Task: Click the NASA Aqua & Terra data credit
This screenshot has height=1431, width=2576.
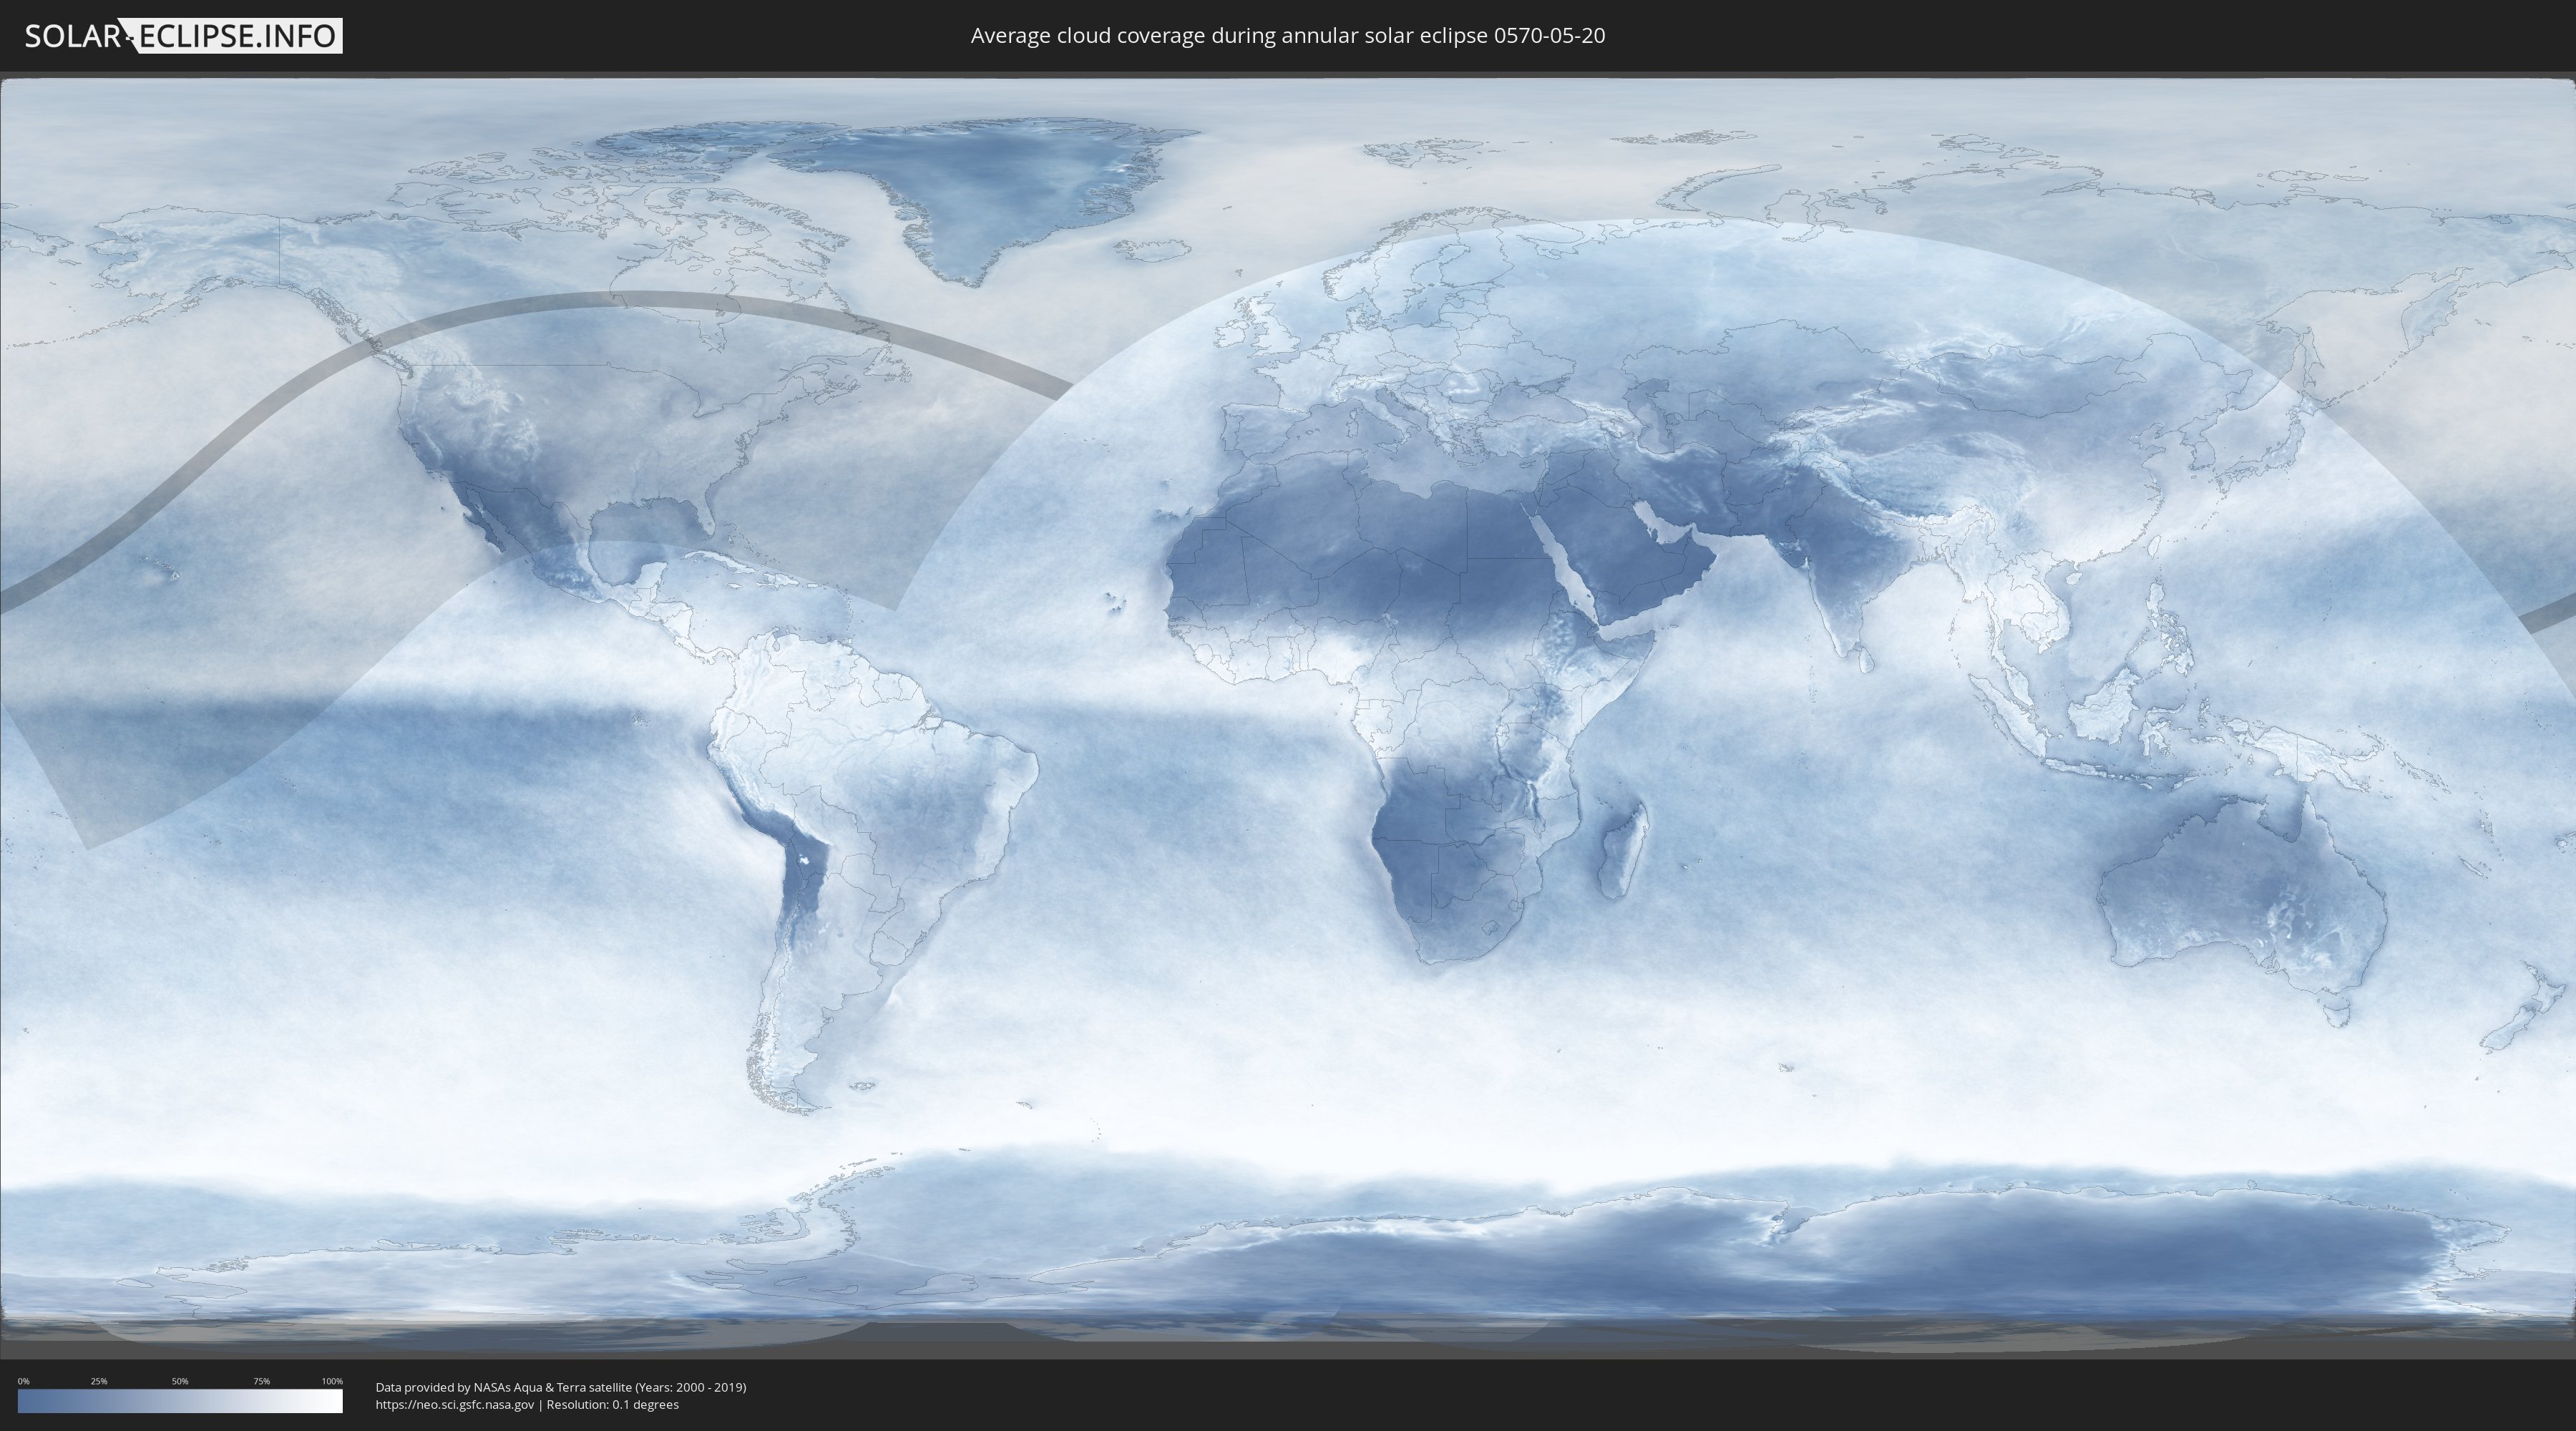Action: (560, 1387)
